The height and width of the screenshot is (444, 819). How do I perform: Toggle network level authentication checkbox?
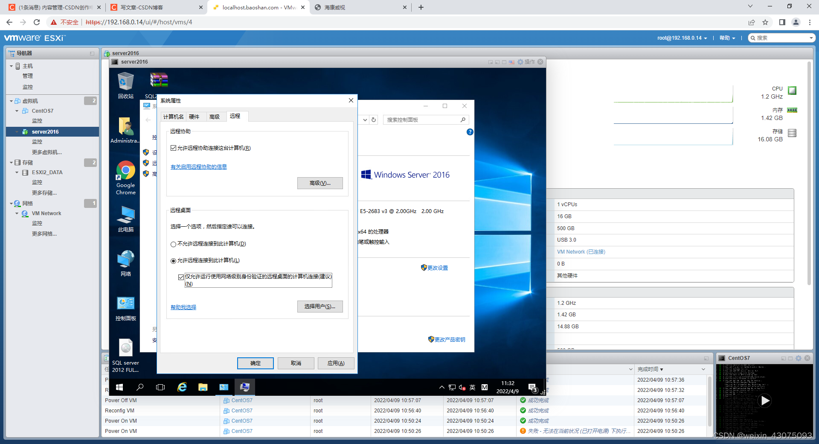point(181,277)
